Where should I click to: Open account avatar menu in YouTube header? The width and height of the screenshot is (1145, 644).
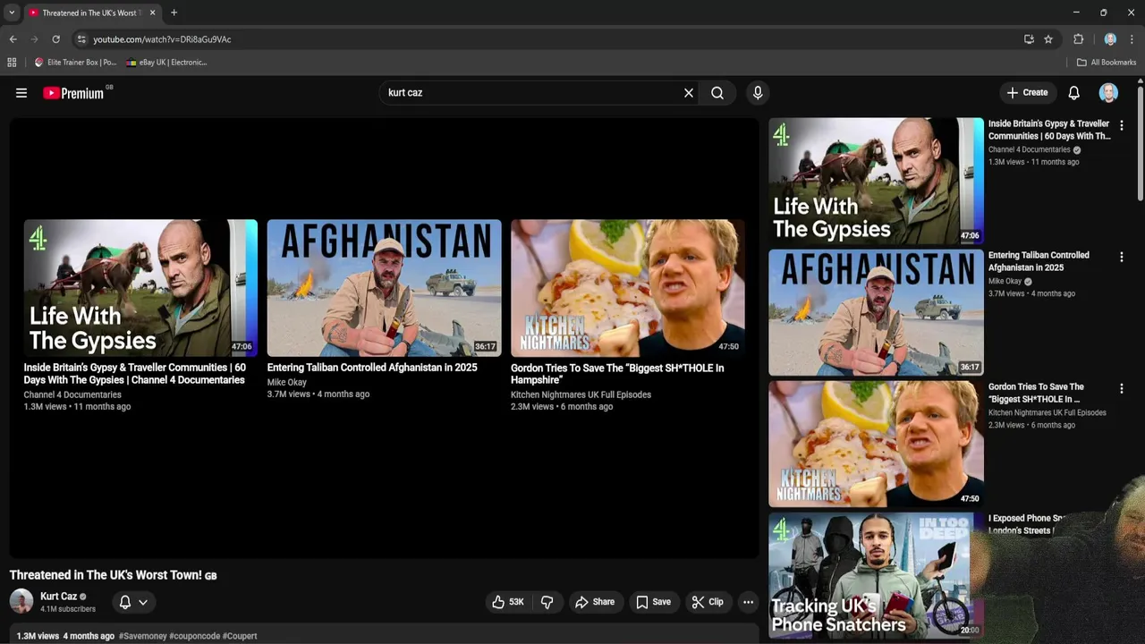point(1108,93)
